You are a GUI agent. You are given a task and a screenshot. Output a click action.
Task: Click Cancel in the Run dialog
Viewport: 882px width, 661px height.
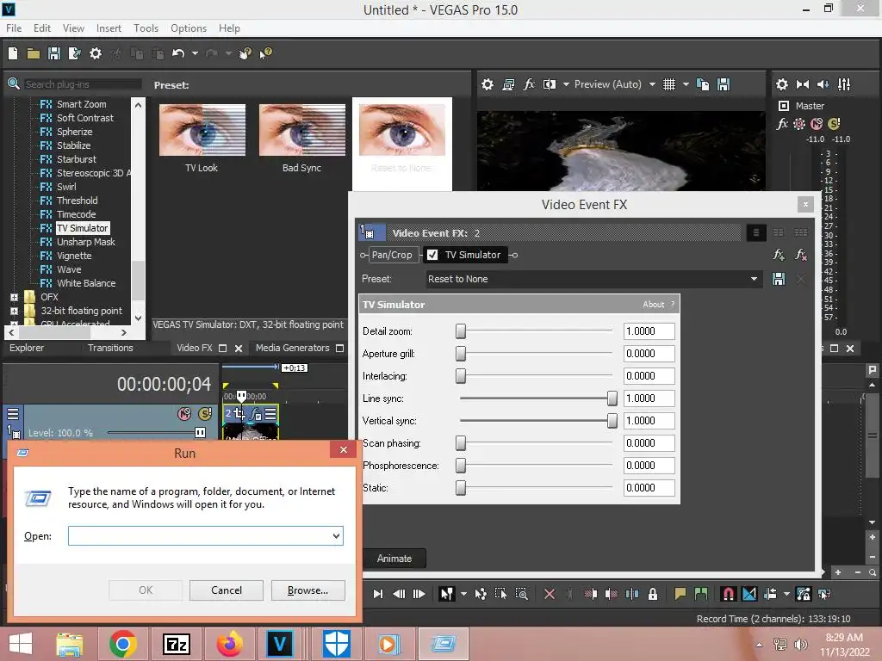(227, 590)
